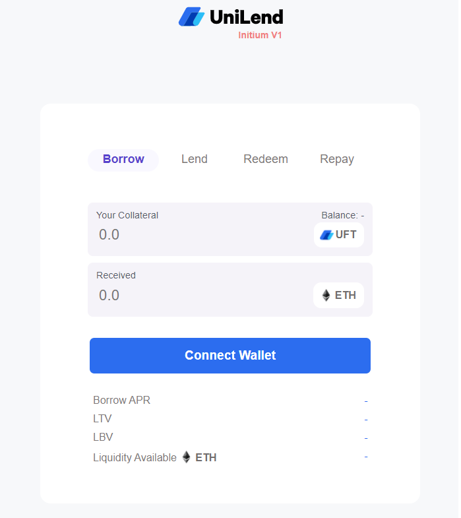Go to the Repay tab
The image size is (461, 518).
coord(337,159)
